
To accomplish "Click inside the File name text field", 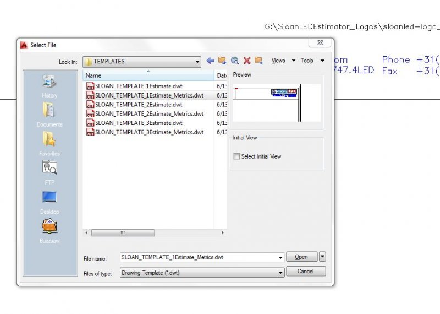I will coord(199,257).
